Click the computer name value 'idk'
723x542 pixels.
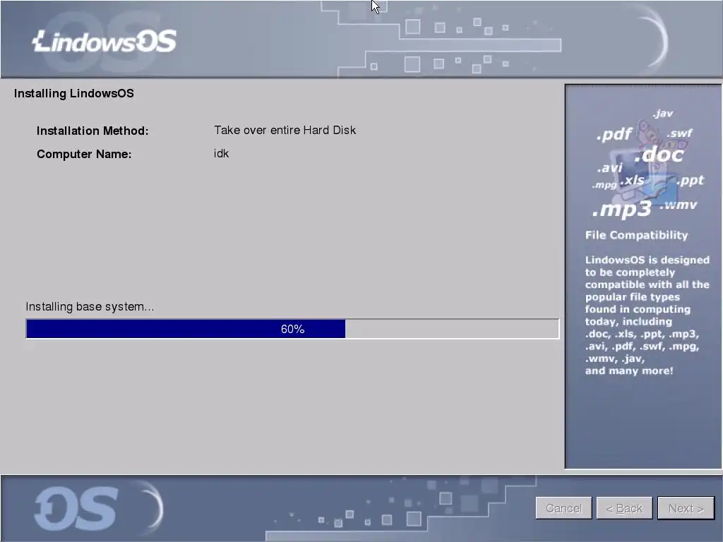click(221, 153)
